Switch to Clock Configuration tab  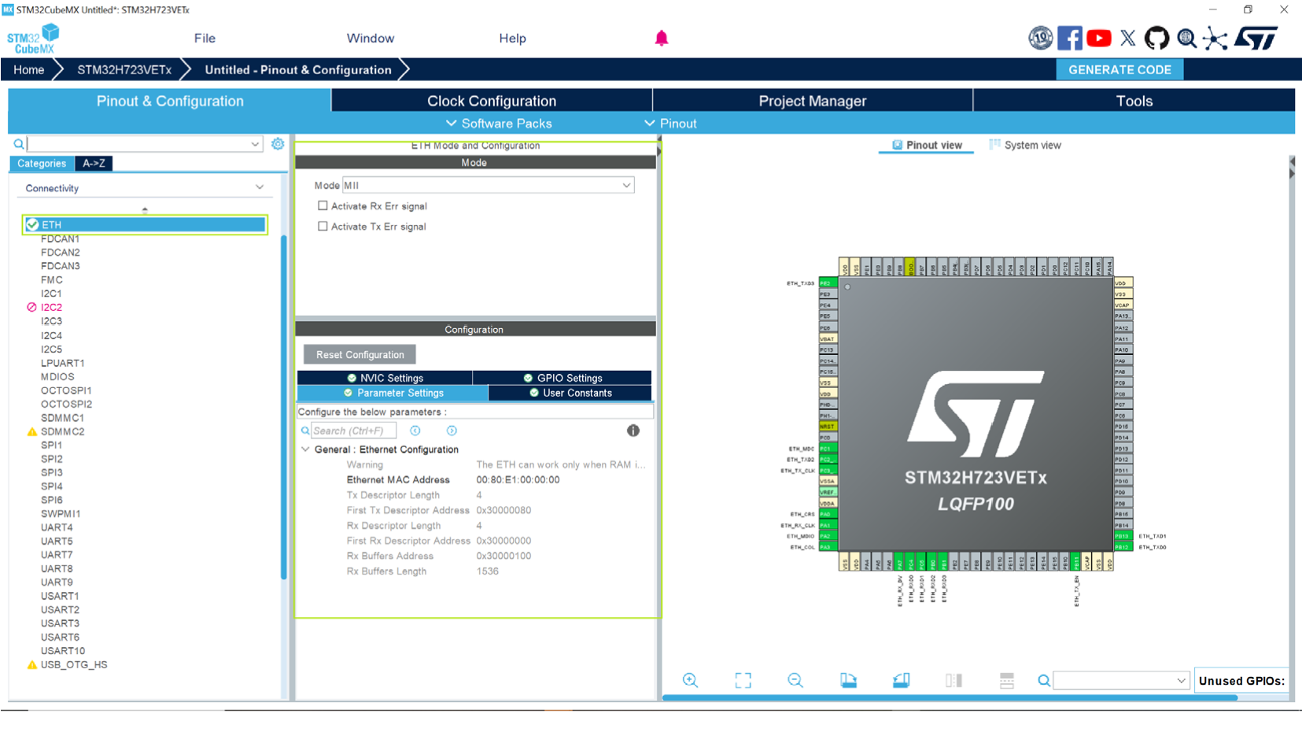click(492, 101)
